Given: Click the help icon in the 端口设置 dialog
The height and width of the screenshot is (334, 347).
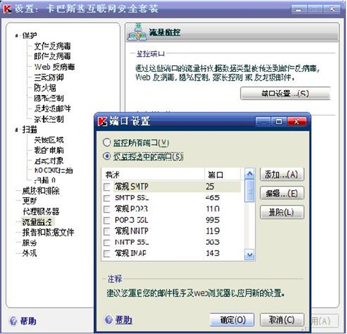Looking at the screenshot, I should pyautogui.click(x=108, y=320).
